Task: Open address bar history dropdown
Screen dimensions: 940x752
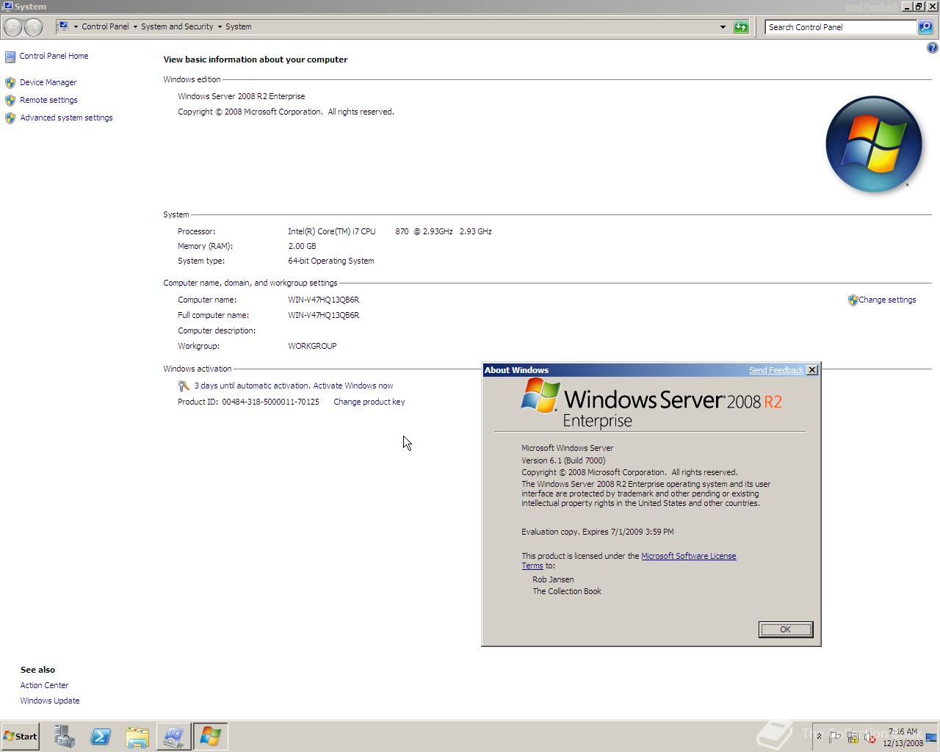Action: (723, 27)
